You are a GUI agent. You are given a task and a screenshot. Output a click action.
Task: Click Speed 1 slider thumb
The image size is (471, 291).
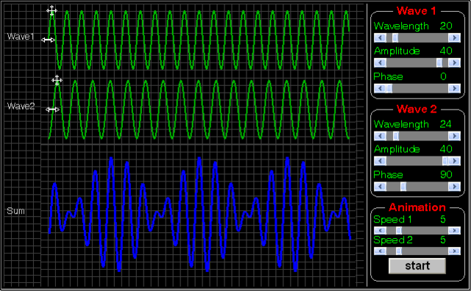click(399, 231)
